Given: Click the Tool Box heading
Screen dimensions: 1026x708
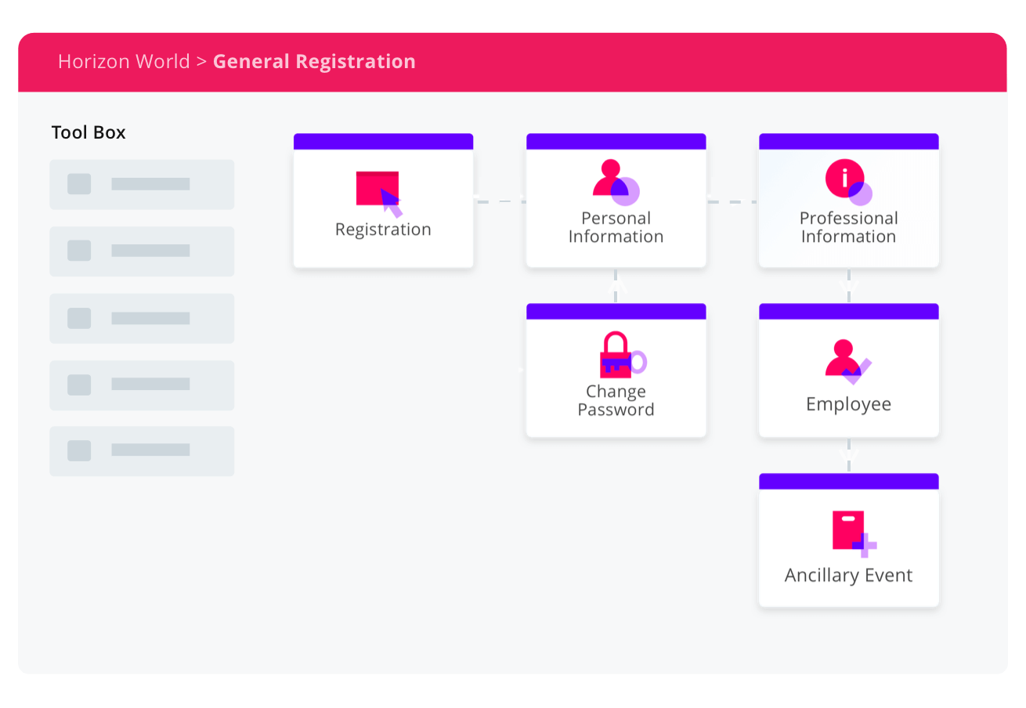Looking at the screenshot, I should click(x=89, y=132).
